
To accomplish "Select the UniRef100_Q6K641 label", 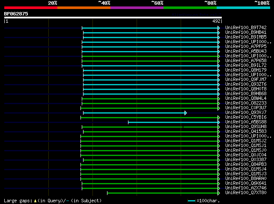I will click(x=246, y=183).
